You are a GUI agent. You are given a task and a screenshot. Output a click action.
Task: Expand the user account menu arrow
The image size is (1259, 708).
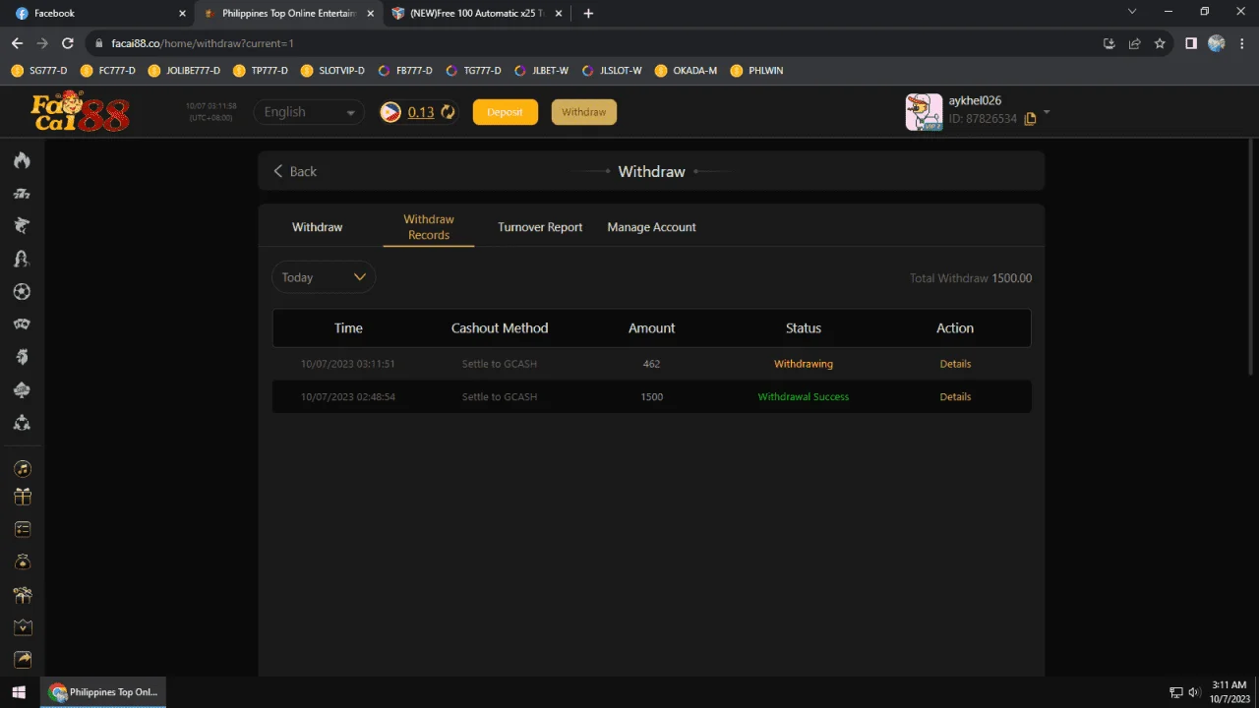pos(1047,112)
